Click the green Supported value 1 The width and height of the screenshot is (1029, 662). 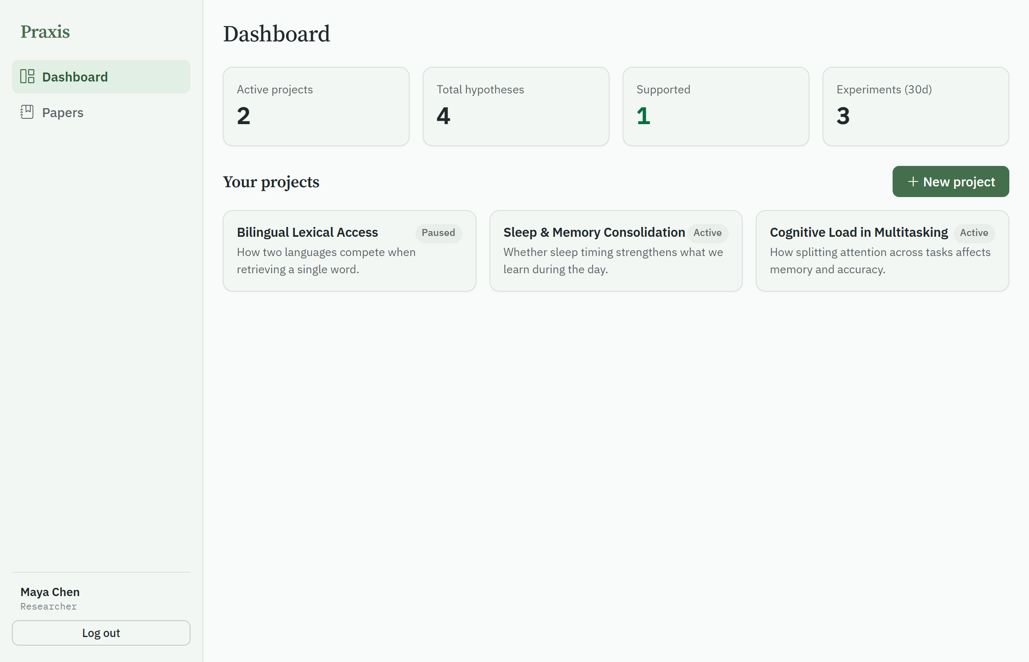(644, 116)
